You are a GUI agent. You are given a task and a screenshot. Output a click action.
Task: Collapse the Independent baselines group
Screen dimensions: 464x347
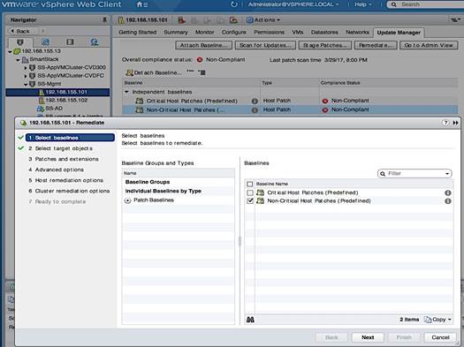point(126,92)
